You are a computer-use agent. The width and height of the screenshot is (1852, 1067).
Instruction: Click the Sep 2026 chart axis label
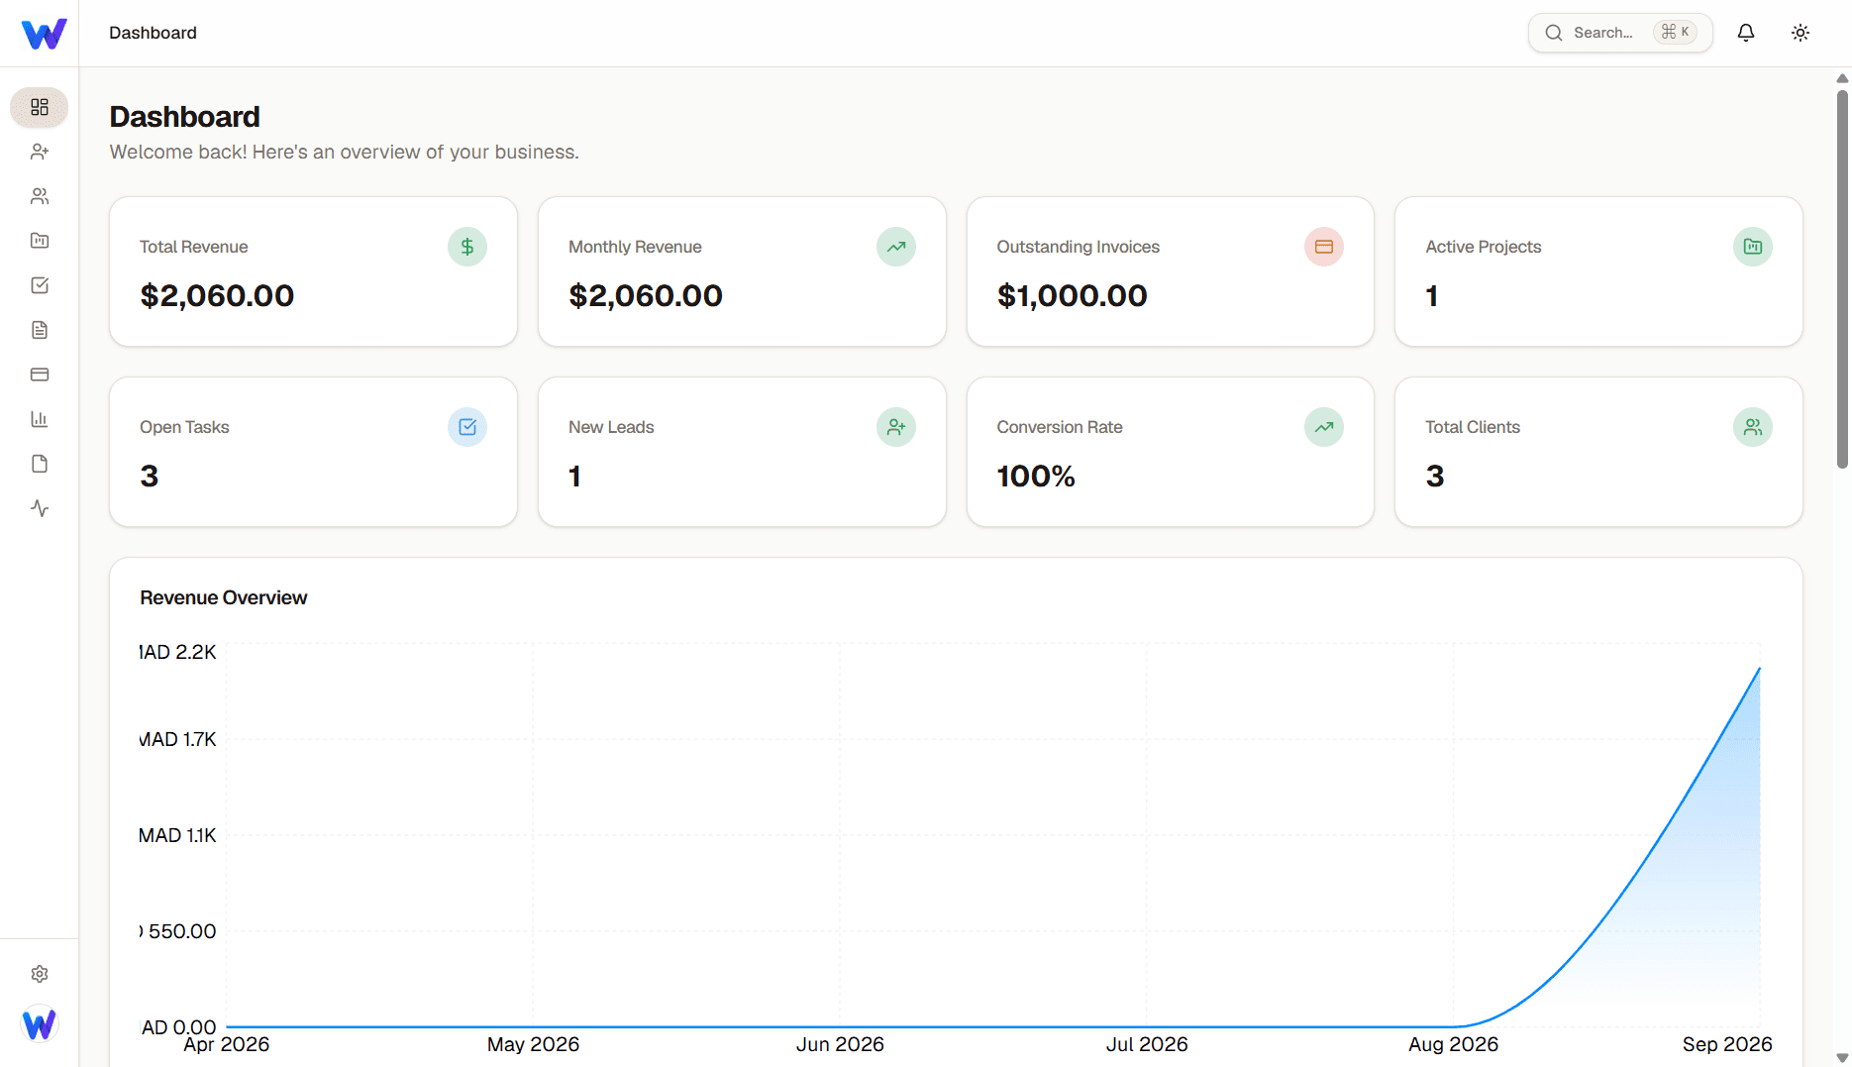click(1727, 1044)
